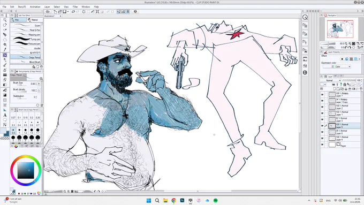This screenshot has width=364, height=205.
Task: Open the Quick Access magnifier icon
Action: tap(305, 17)
